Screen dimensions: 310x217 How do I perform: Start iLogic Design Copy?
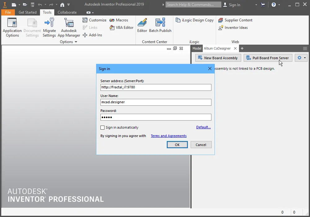click(x=195, y=20)
